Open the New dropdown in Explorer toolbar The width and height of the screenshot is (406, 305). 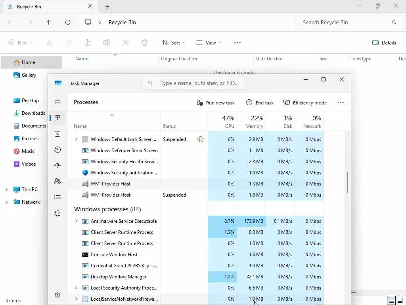click(x=20, y=43)
